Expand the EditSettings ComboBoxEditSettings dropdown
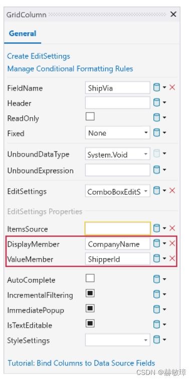This screenshot has width=194, height=381. 118,191
